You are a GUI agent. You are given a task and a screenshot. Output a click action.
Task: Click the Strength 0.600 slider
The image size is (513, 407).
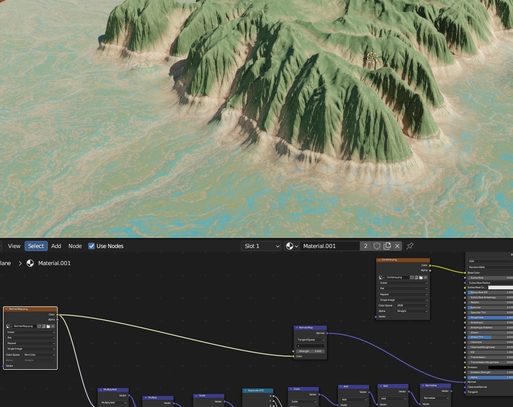tap(310, 351)
